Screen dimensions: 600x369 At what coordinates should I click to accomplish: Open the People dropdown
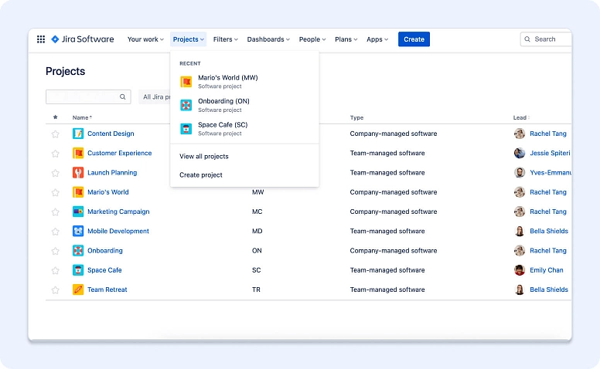tap(312, 39)
